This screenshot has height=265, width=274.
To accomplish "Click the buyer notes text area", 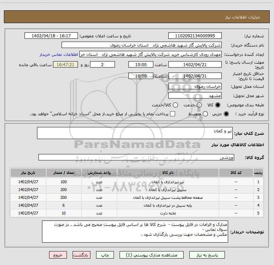I will click(x=135, y=232).
